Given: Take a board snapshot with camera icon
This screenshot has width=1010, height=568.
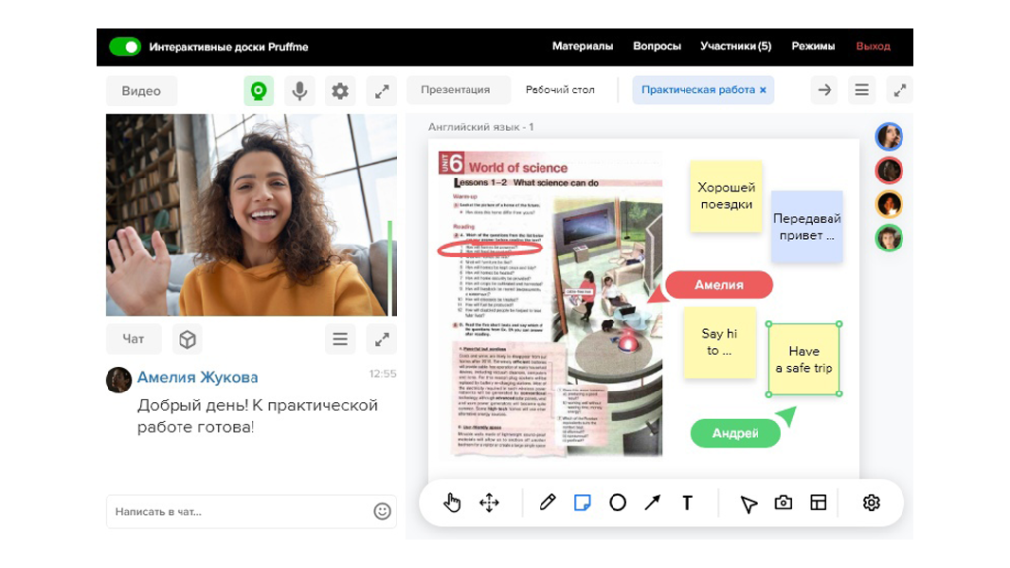Looking at the screenshot, I should [783, 503].
